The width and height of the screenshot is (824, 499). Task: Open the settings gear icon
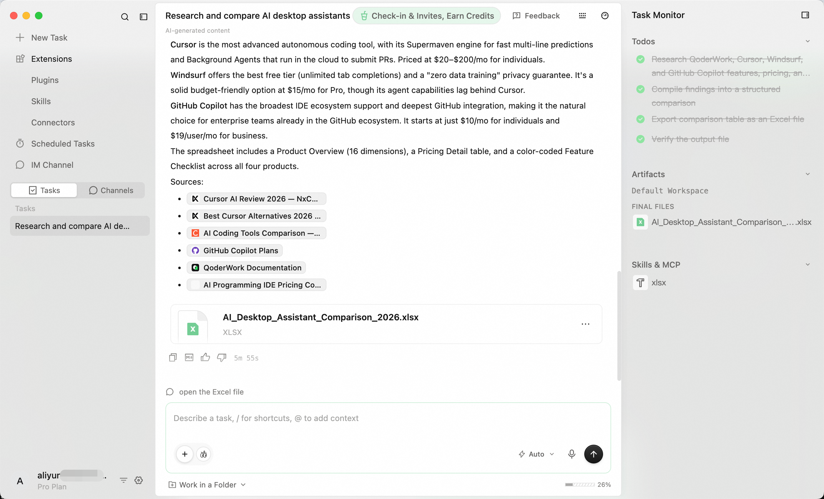click(x=139, y=480)
